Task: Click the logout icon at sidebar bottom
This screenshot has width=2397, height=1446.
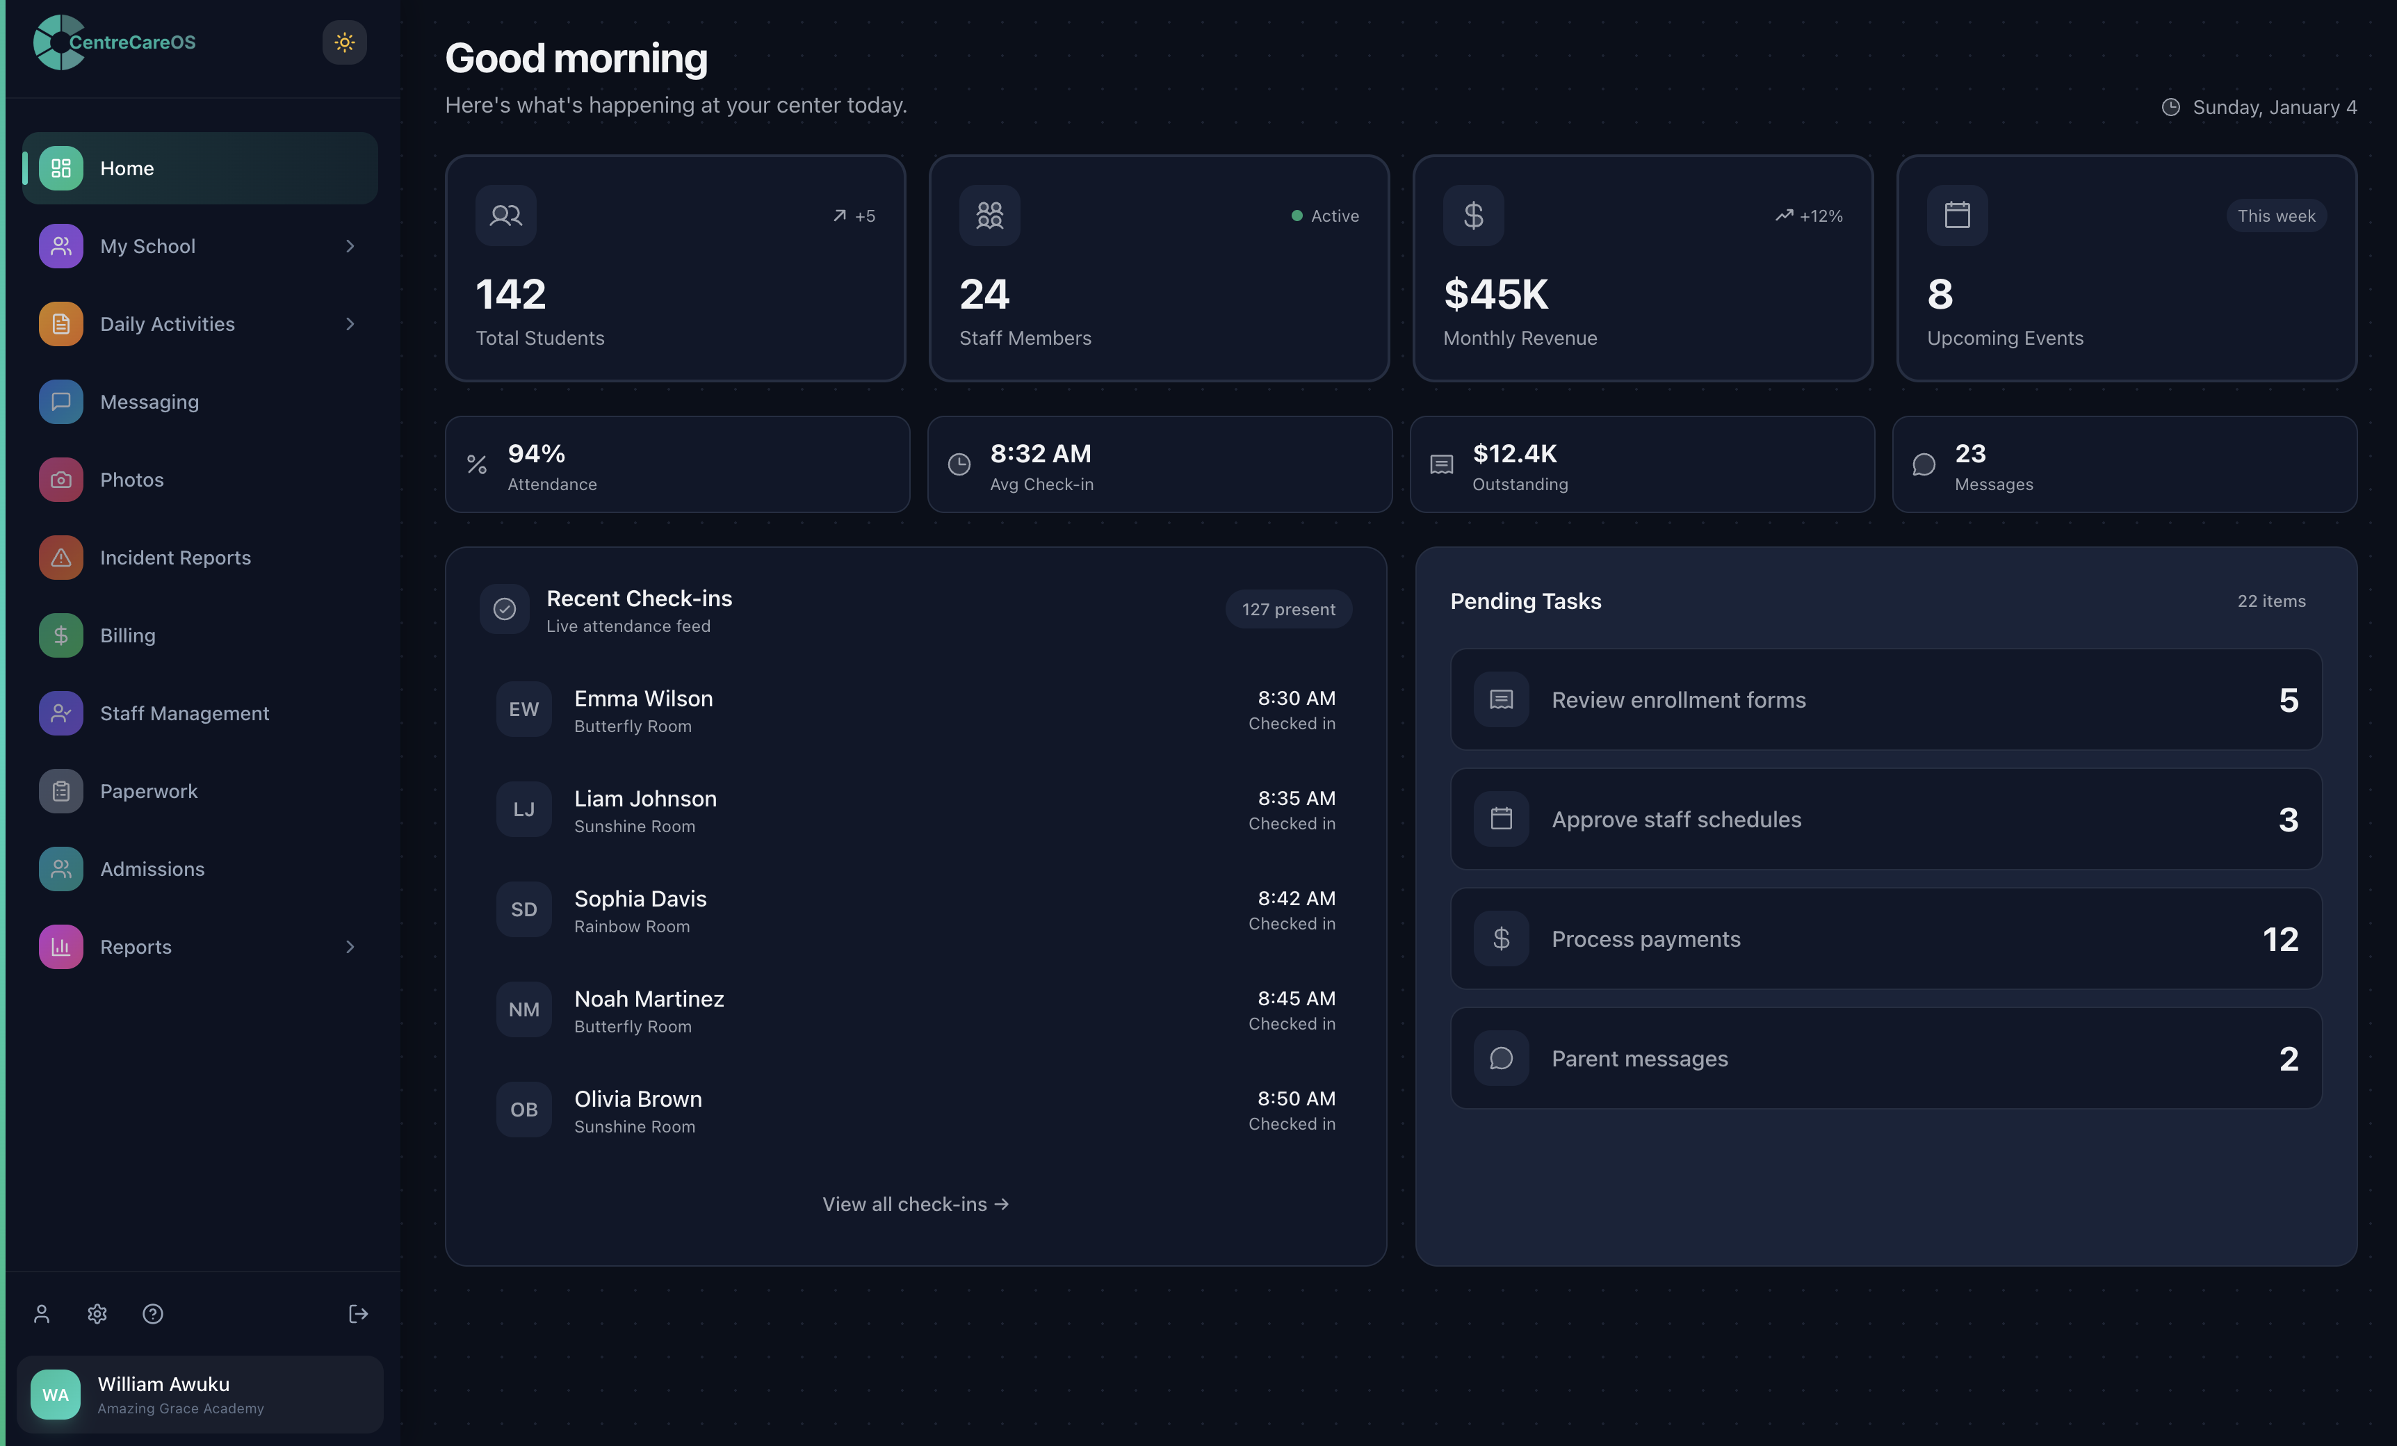Action: [358, 1314]
